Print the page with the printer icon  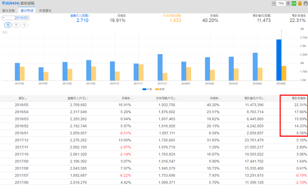(x=306, y=3)
